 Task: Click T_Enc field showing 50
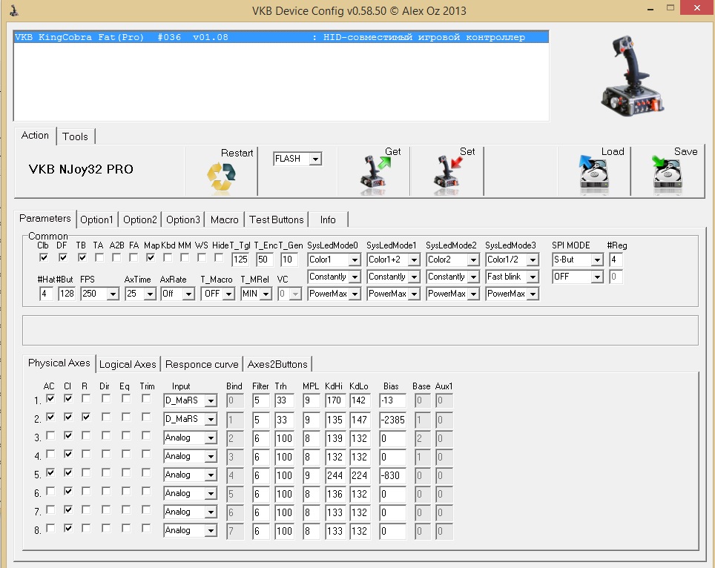point(265,260)
